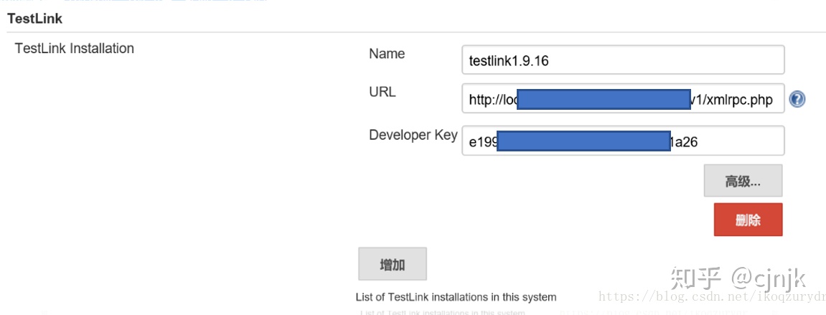Open the 高级... advanced options
The width and height of the screenshot is (826, 315).
click(x=743, y=181)
